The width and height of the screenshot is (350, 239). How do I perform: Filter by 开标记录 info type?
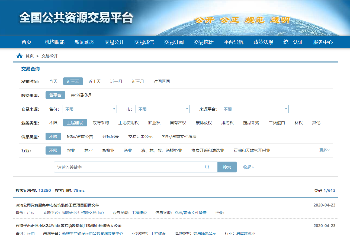pyautogui.click(x=111, y=137)
